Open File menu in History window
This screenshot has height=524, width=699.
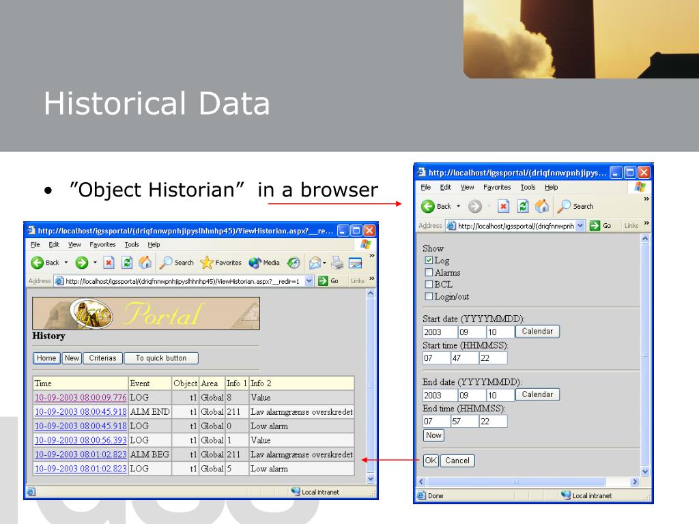pyautogui.click(x=35, y=245)
